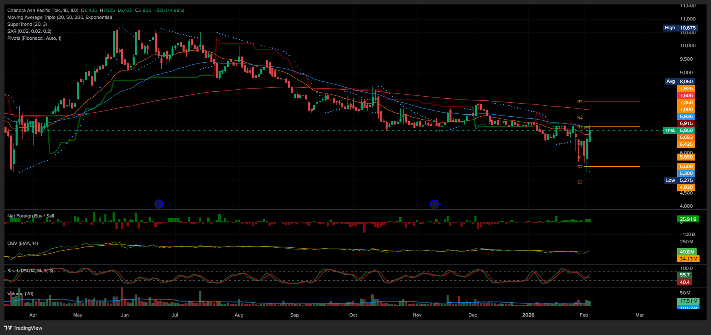
Task: Click the S3 pivot level label
Action: [580, 182]
